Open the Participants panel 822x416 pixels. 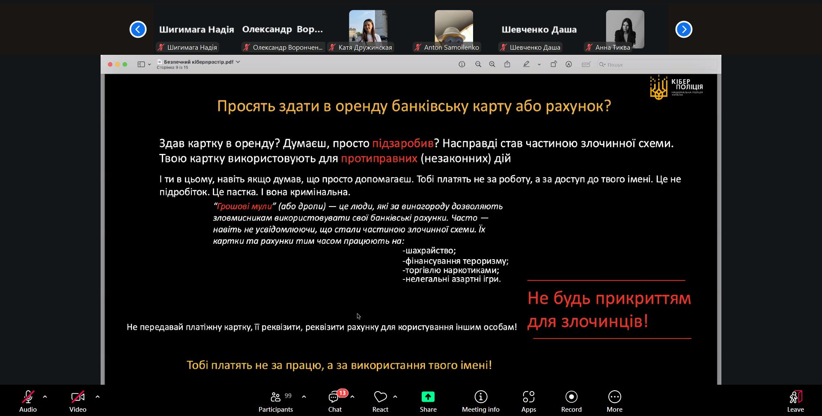tap(276, 400)
